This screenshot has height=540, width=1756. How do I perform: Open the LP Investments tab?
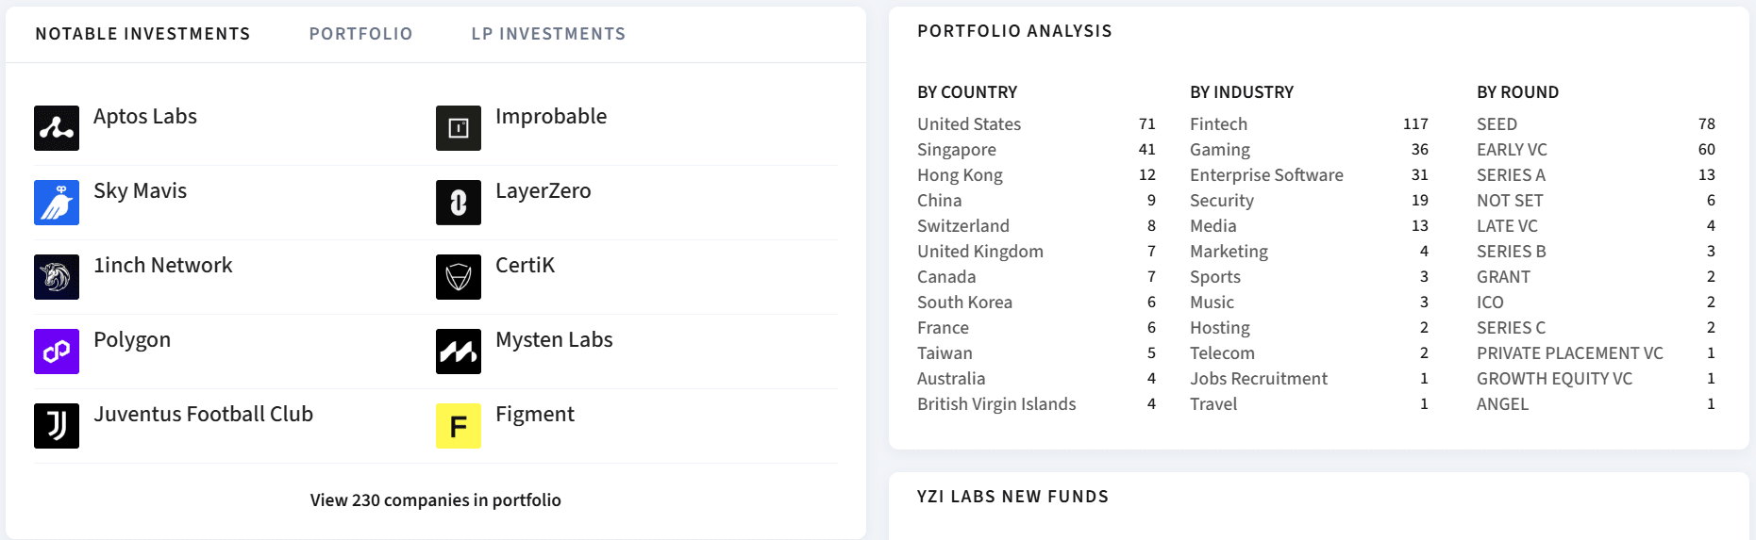point(548,34)
